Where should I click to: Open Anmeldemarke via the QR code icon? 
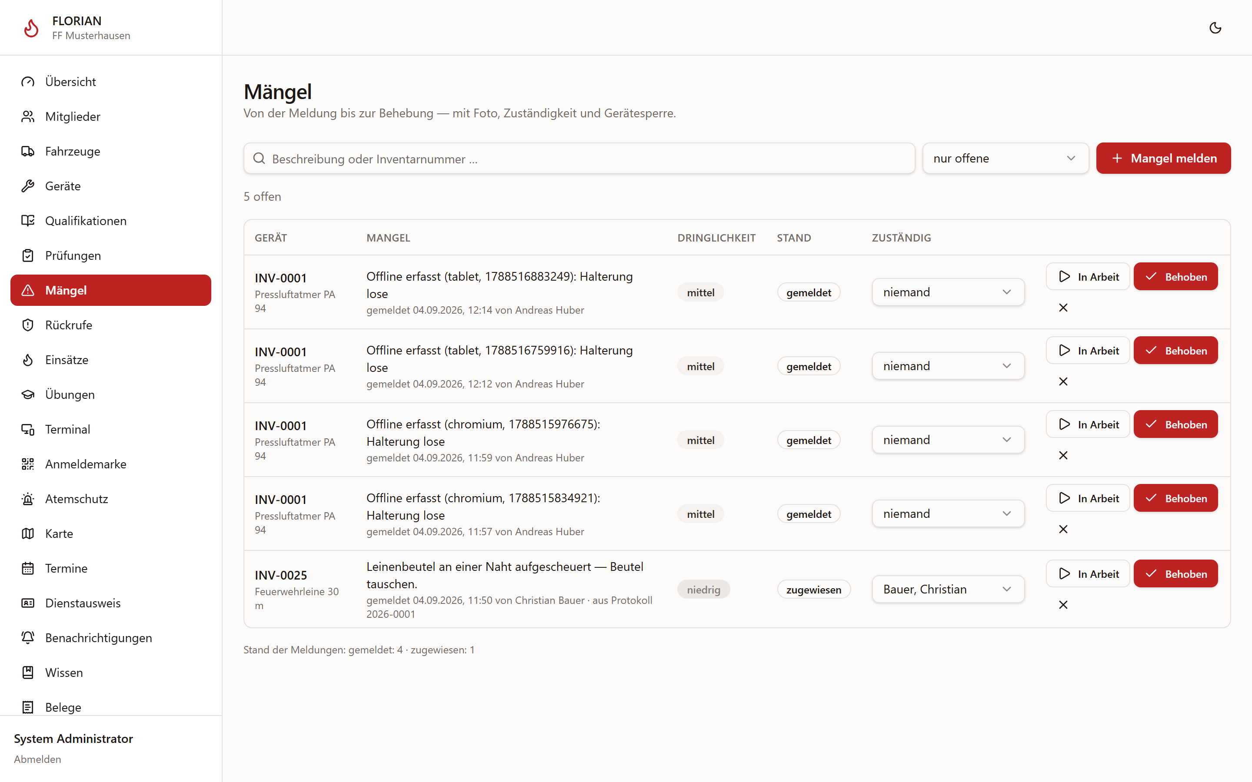coord(28,464)
